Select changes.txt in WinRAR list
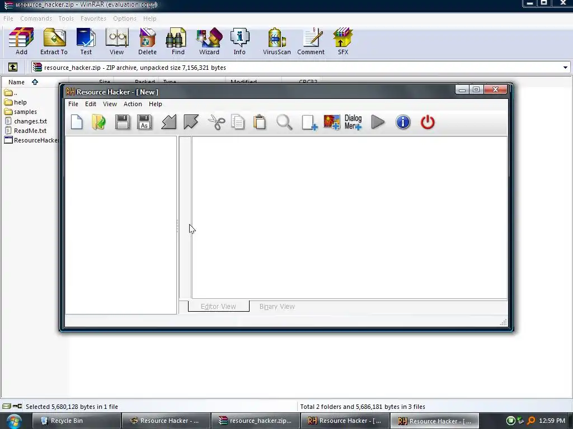Image resolution: width=573 pixels, height=429 pixels. click(x=26, y=121)
